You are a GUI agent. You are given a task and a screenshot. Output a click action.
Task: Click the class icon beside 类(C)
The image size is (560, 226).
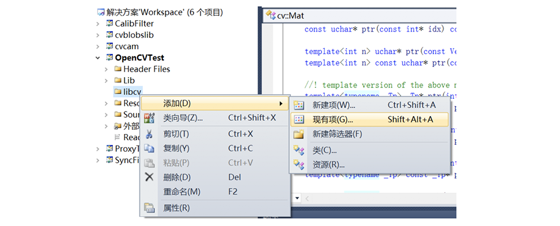298,151
